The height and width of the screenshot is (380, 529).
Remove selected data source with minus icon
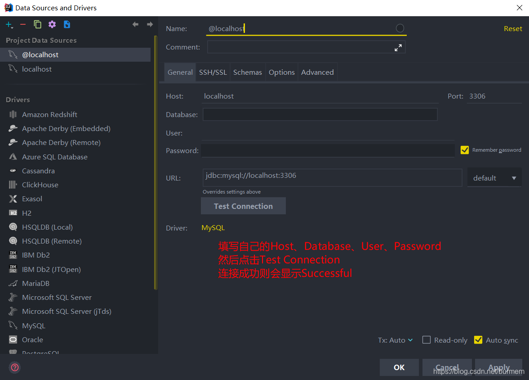(23, 25)
